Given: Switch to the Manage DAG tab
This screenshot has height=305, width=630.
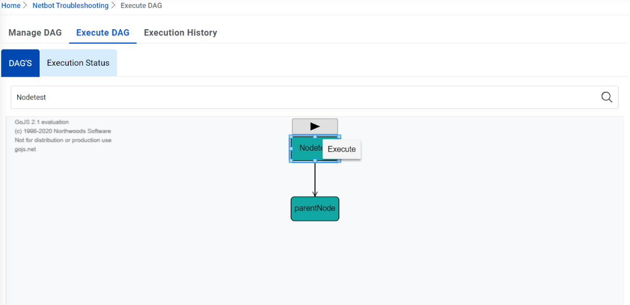Looking at the screenshot, I should pos(35,32).
